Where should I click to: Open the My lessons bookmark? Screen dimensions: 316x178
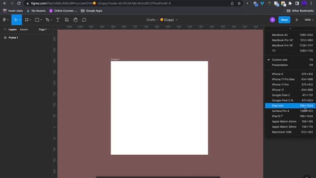pyautogui.click(x=36, y=11)
